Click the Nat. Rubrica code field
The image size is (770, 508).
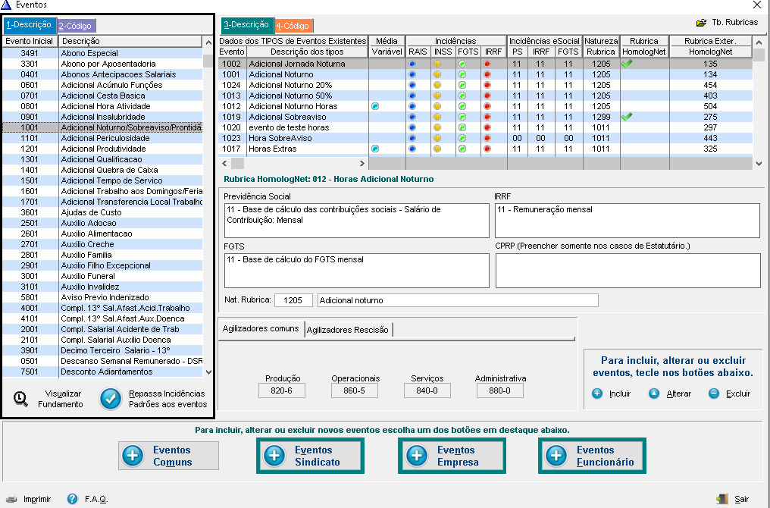tap(293, 300)
